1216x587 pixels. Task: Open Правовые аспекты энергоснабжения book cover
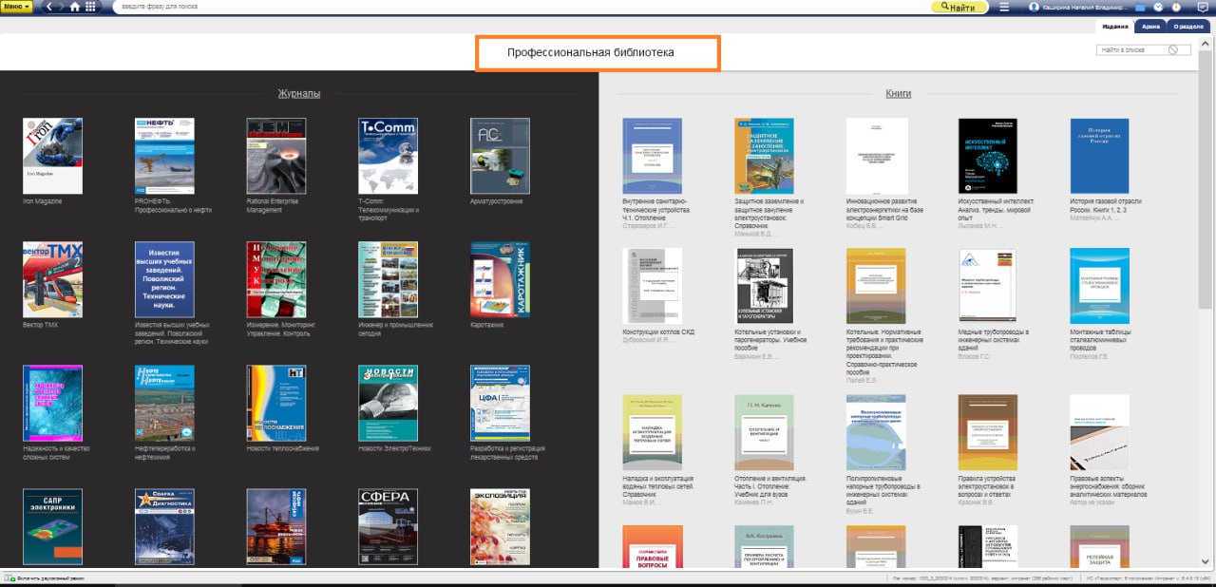pyautogui.click(x=1099, y=432)
